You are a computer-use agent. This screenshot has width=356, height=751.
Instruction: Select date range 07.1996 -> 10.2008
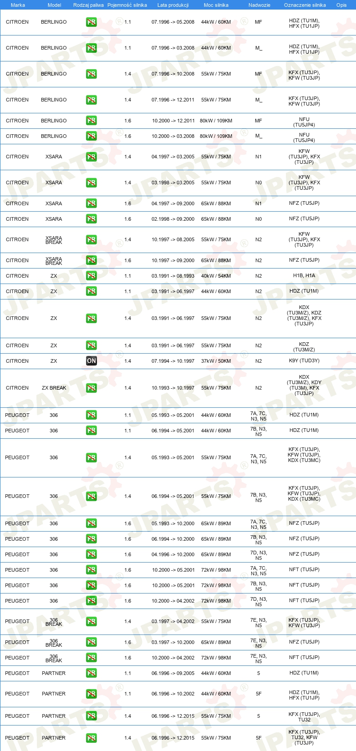[x=173, y=74]
